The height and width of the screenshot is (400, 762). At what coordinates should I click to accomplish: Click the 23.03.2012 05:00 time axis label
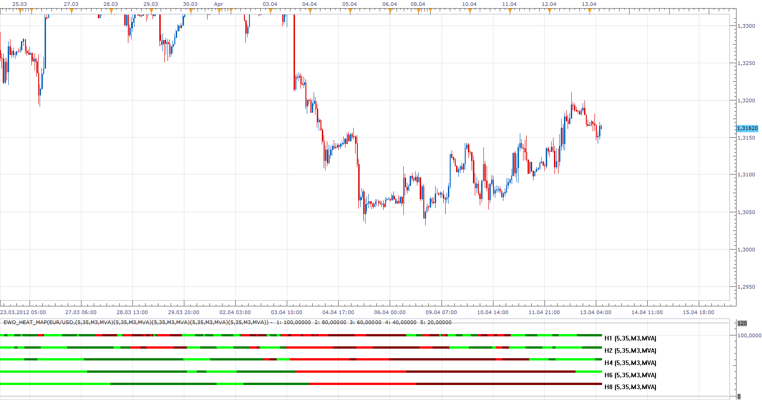tap(23, 312)
